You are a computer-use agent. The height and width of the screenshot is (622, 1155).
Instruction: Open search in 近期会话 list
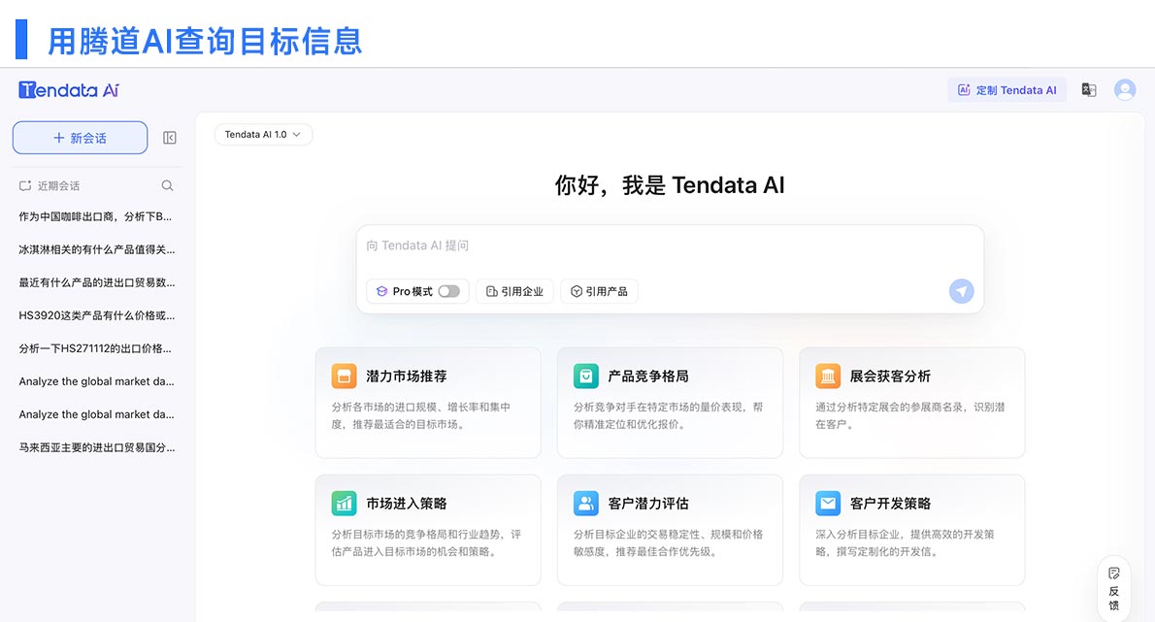click(x=166, y=184)
